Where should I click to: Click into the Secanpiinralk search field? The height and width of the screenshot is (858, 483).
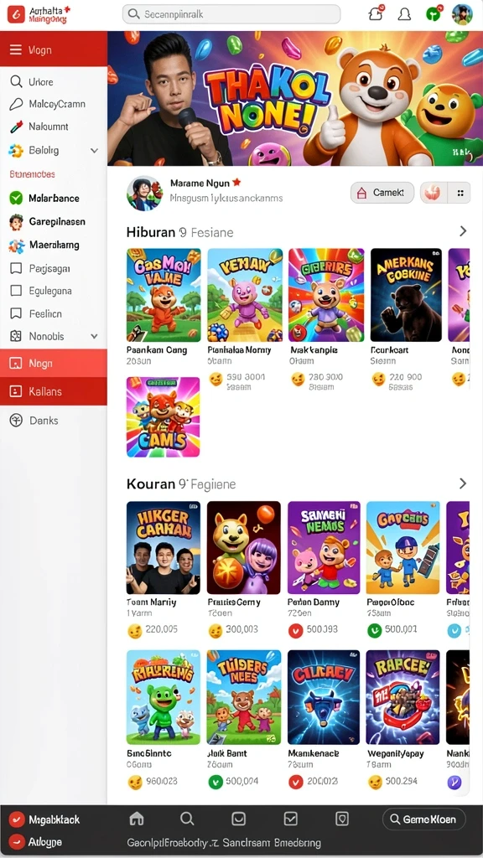click(231, 14)
